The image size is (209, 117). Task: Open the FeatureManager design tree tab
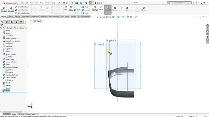coord(2,22)
